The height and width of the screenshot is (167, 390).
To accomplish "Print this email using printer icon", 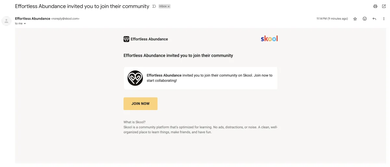I will tap(375, 6).
